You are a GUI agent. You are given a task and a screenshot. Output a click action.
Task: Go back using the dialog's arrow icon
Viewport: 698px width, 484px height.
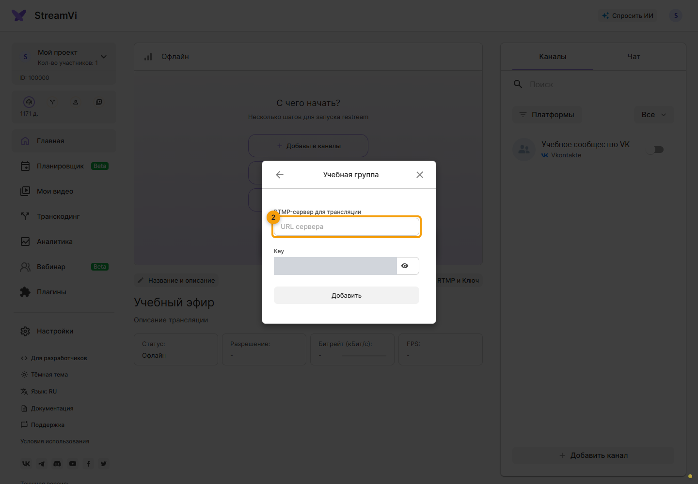280,175
